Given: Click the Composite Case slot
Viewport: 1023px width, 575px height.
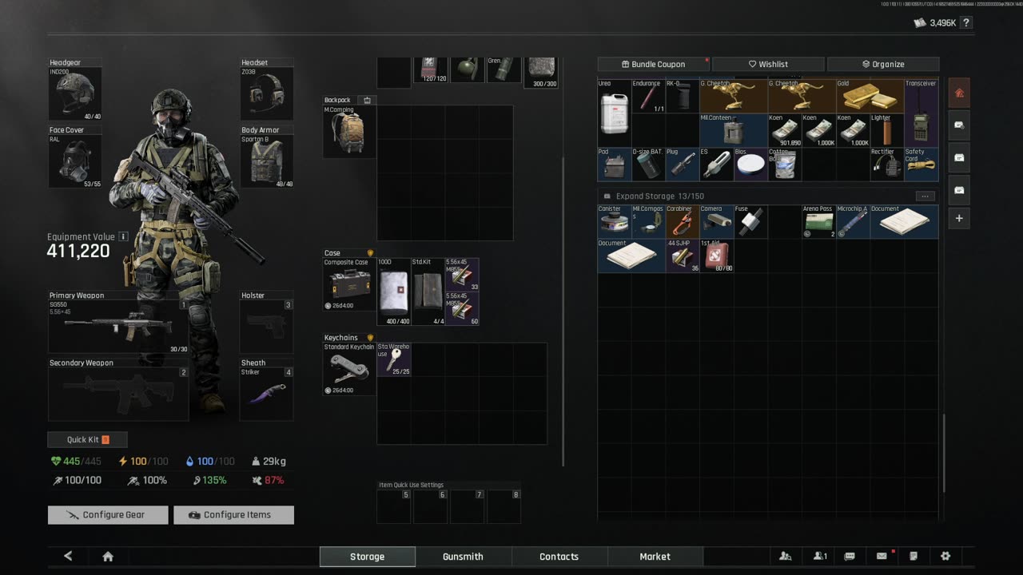Looking at the screenshot, I should click(x=349, y=284).
